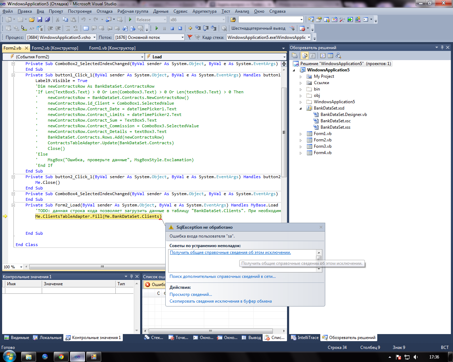
Task: Click the Undo arrow icon
Action: (x=83, y=20)
